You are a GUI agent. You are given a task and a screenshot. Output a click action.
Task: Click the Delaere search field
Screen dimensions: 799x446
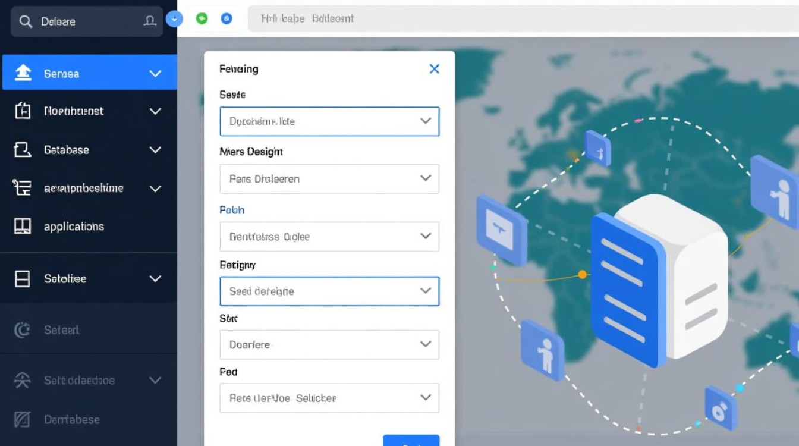[x=87, y=21]
